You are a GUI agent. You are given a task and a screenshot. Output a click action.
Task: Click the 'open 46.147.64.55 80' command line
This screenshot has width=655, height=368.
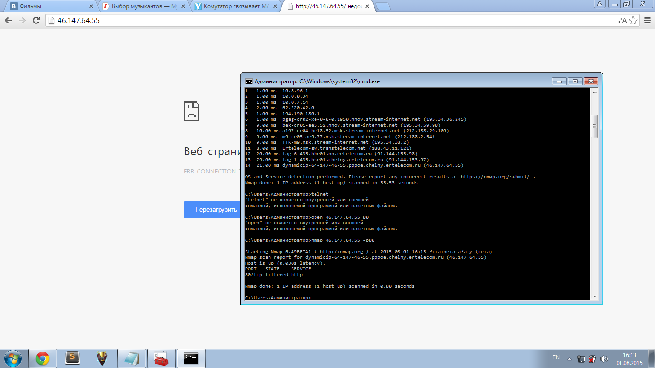click(x=307, y=217)
